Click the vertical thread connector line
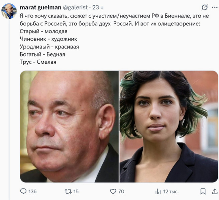 pos(9,110)
